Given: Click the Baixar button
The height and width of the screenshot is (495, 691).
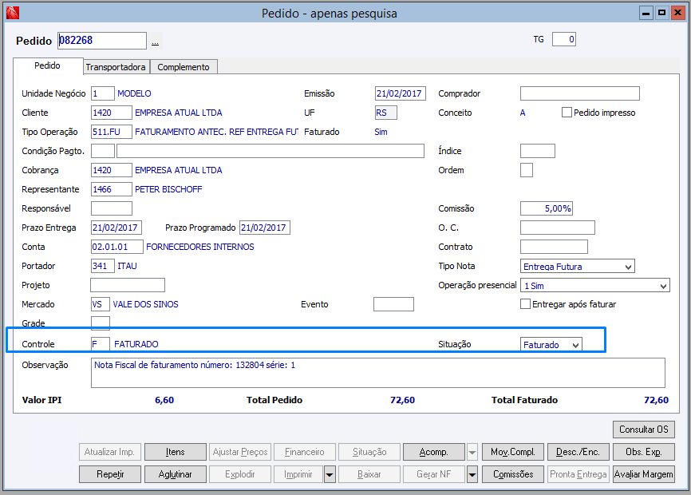Looking at the screenshot, I should click(369, 475).
